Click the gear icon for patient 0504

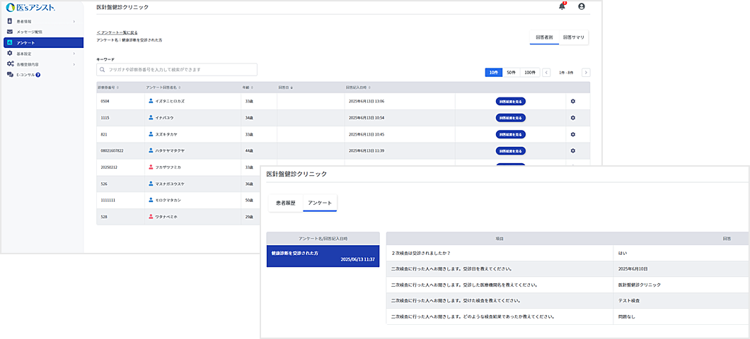click(x=572, y=101)
